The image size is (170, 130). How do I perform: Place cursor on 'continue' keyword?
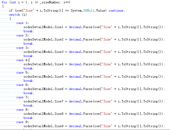click(x=116, y=11)
